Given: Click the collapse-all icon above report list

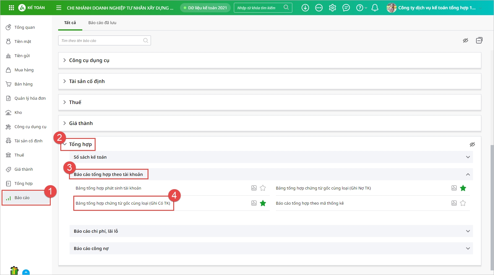Looking at the screenshot, I should (x=479, y=40).
